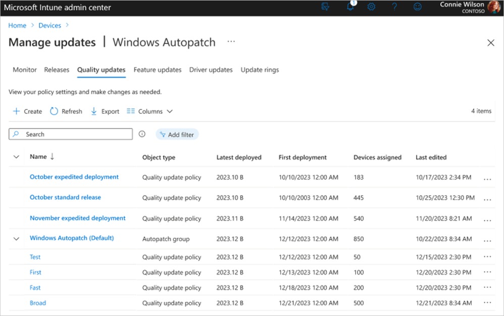Screen dimensions: 504x316
Task: Open the settings gear in the top bar
Action: pos(371,7)
